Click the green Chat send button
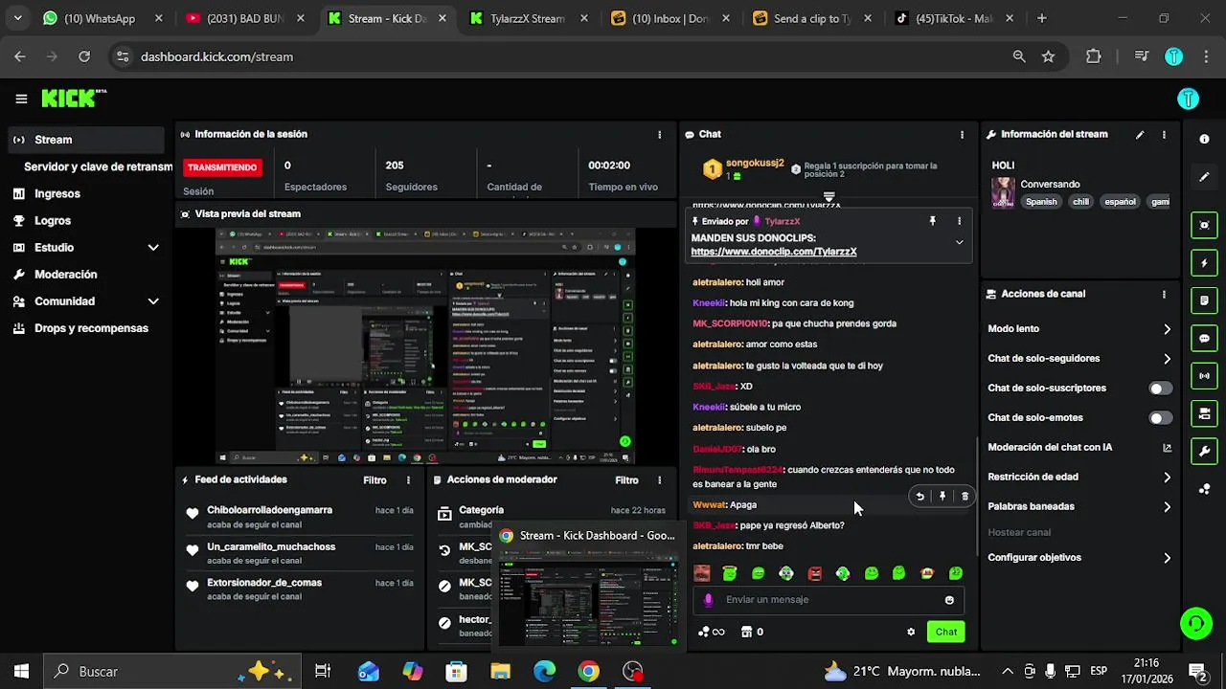Screen dimensions: 1226x689 pos(946,632)
